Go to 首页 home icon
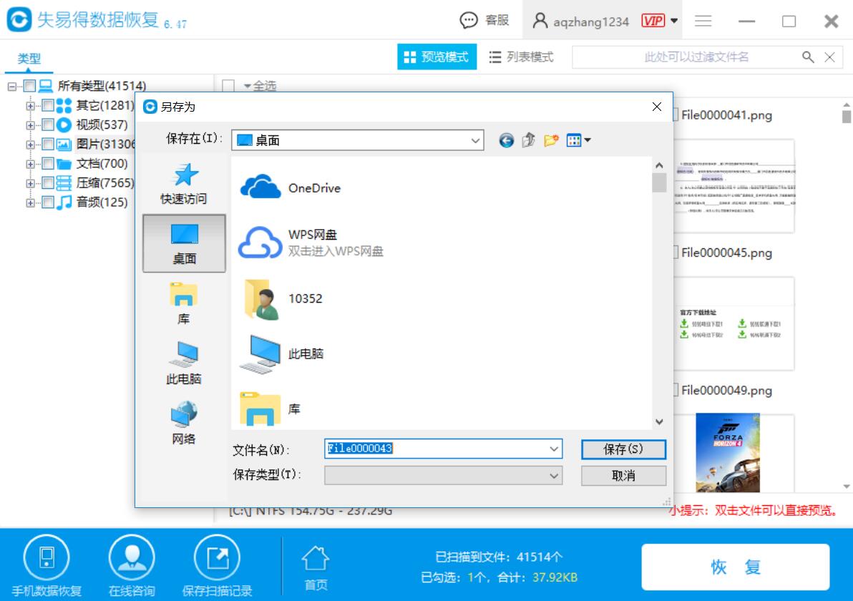853x601 pixels. pos(316,559)
